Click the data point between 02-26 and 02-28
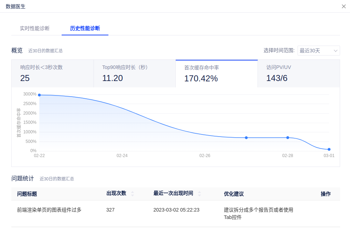Image resolution: width=350 pixels, height=231 pixels. [x=246, y=138]
